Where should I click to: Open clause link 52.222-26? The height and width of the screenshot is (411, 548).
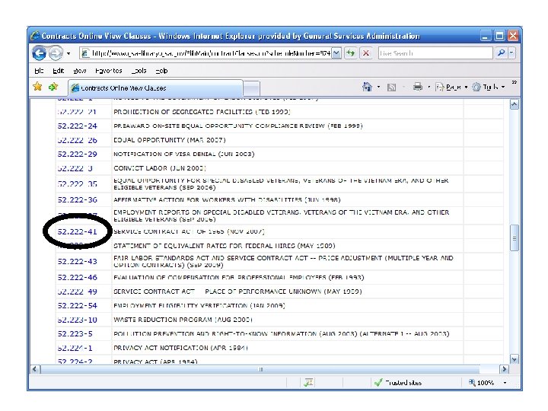(x=77, y=140)
